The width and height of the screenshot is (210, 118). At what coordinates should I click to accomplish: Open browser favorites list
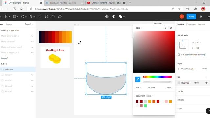(x=188, y=9)
